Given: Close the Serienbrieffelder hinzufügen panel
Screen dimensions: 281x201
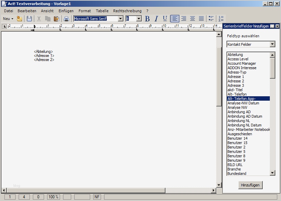Looking at the screenshot, I should pyautogui.click(x=277, y=26).
